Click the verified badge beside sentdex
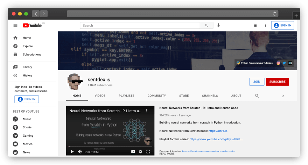 coord(109,80)
